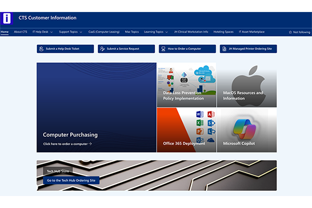Open About CTS menu item

point(20,32)
